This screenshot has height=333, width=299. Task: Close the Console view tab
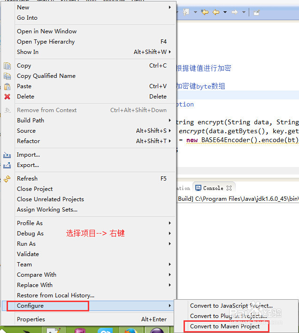(x=229, y=188)
